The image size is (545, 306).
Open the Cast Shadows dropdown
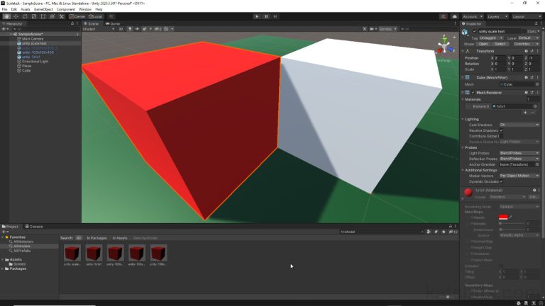[519, 125]
